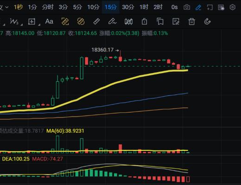Switch to the 2时 timeframe
Screen dimensions: 241x185
pos(158,7)
